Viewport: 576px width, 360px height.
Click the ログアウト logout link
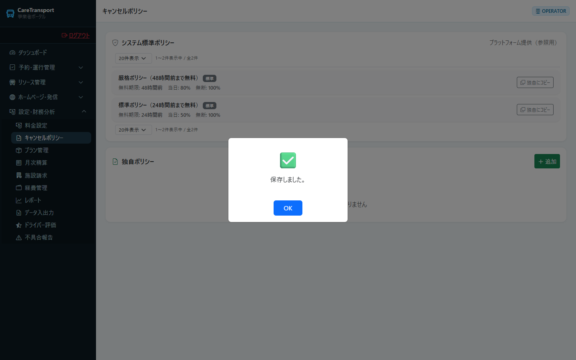click(76, 35)
